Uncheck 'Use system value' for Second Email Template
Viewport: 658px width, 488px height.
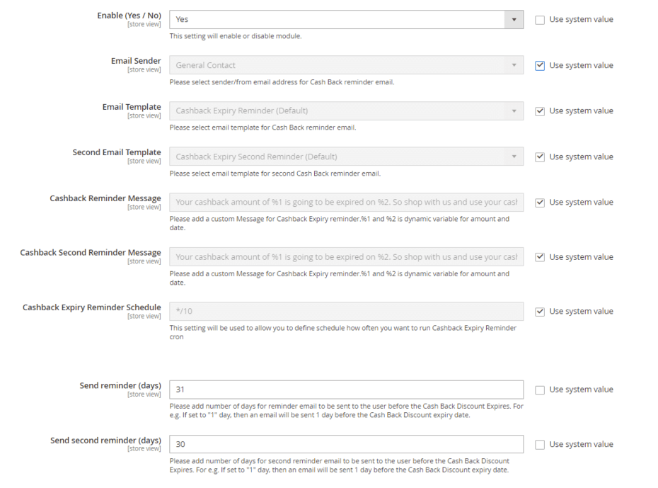540,157
